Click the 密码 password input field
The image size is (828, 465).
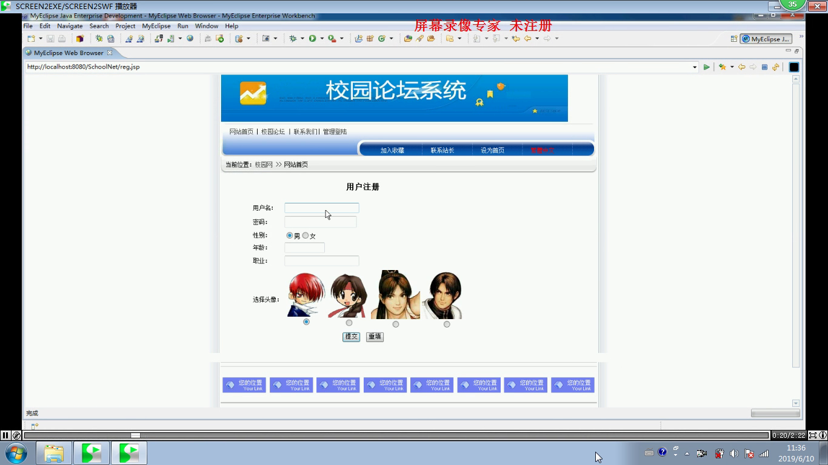pyautogui.click(x=321, y=222)
